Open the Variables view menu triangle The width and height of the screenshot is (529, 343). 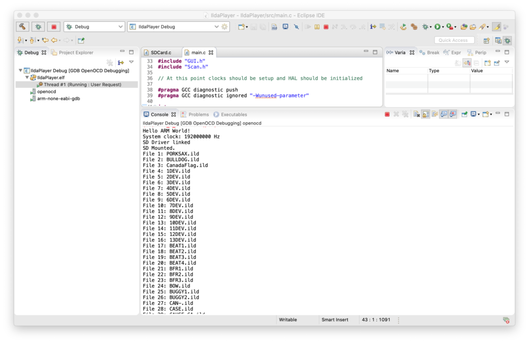coord(507,63)
